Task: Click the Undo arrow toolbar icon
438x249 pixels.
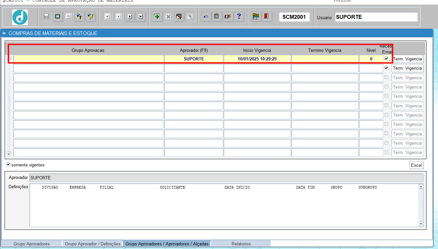Action: pos(206,17)
